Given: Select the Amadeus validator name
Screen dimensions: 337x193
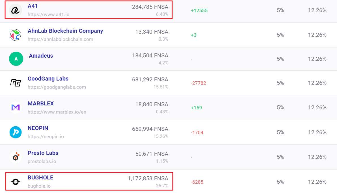Looking at the screenshot, I should (41, 56).
